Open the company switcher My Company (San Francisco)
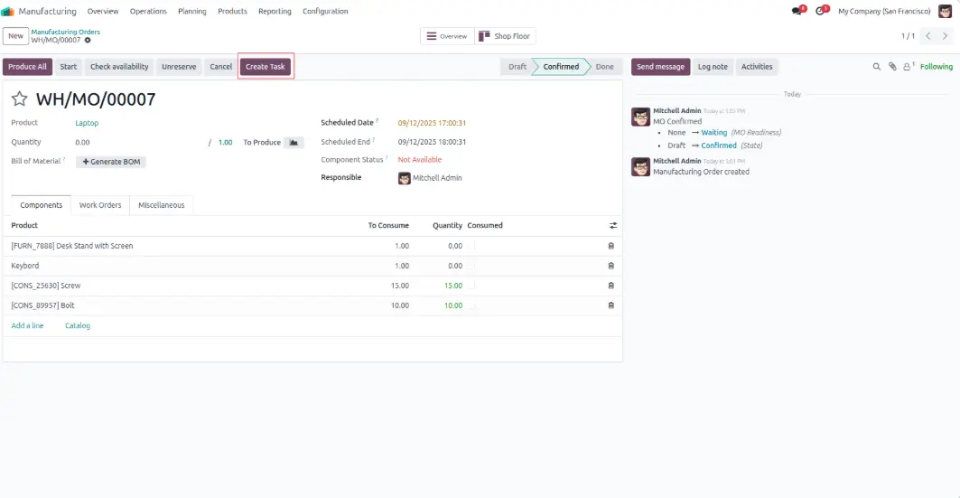The image size is (960, 498). click(x=883, y=11)
